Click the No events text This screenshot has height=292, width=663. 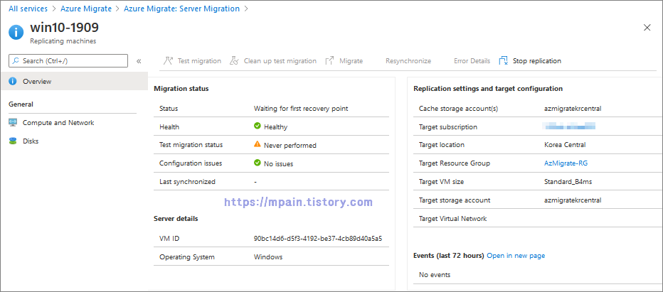pyautogui.click(x=435, y=275)
